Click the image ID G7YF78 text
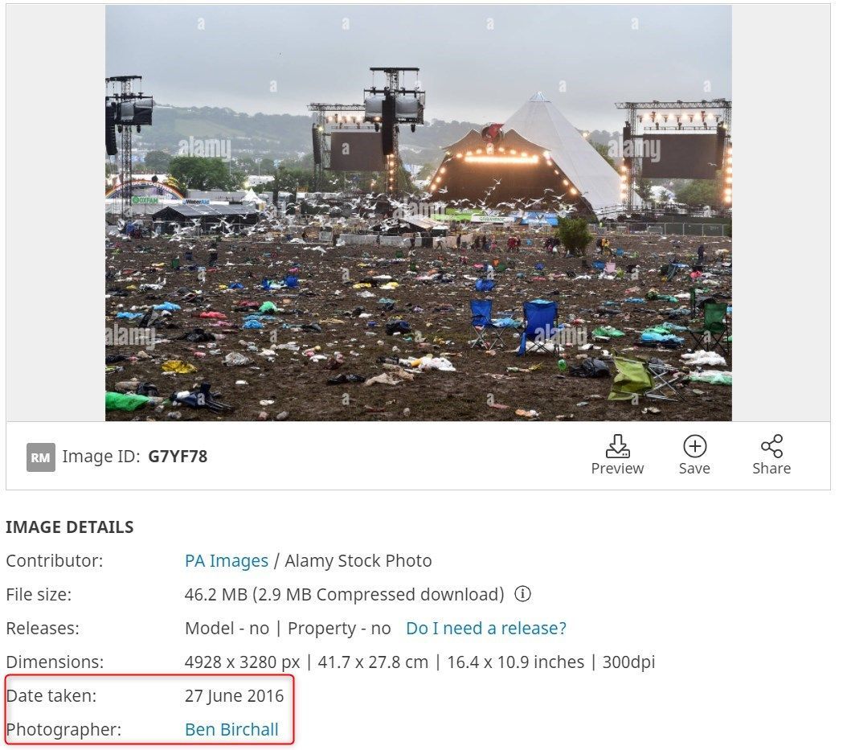The height and width of the screenshot is (750, 843). (x=177, y=457)
